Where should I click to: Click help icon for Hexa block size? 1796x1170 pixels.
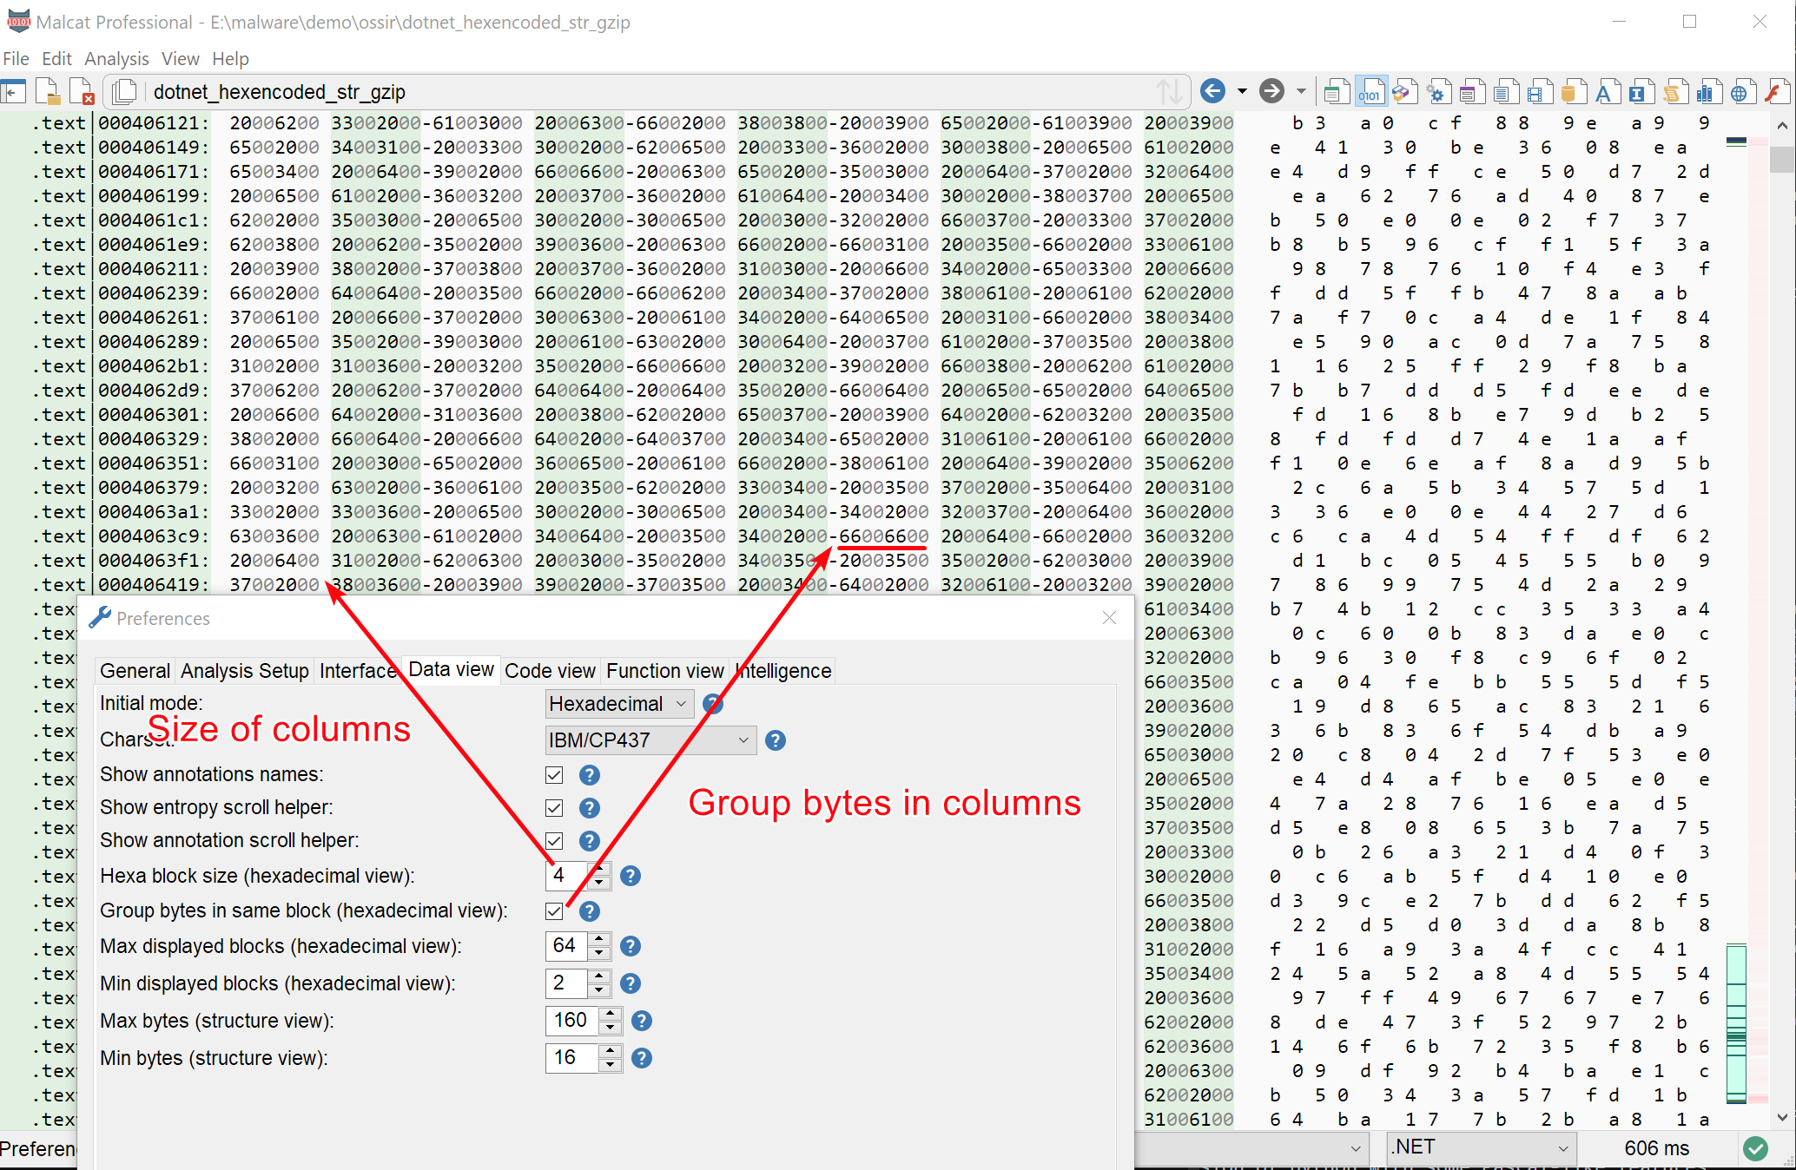(631, 876)
